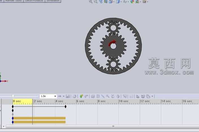199x132 pixels.
Task: Select the blue key point on fifth timeline row
Action: pyautogui.click(x=13, y=122)
